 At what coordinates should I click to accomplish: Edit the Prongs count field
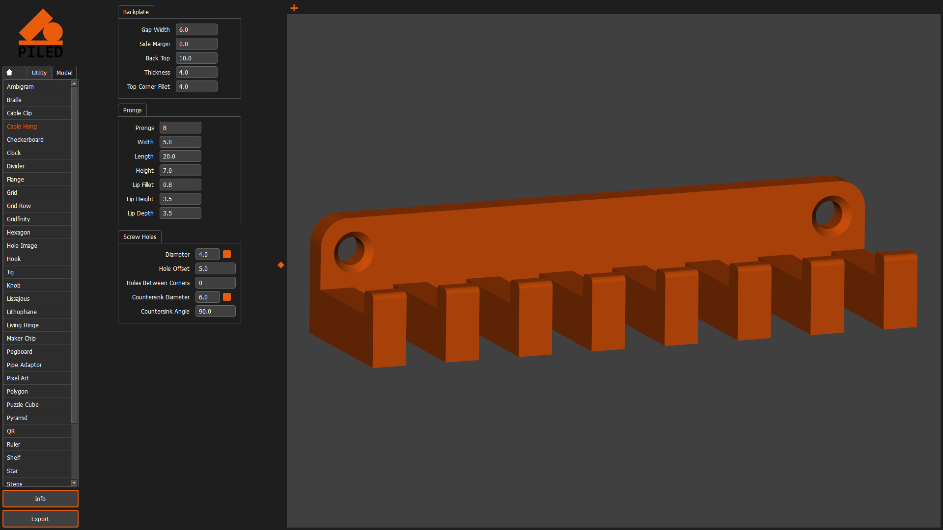point(180,128)
